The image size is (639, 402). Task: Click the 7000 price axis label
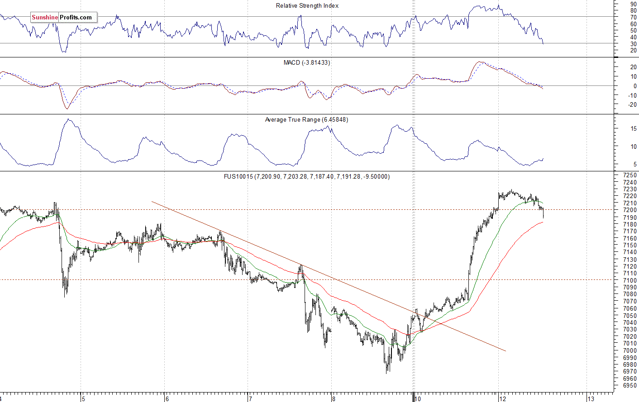coord(630,351)
